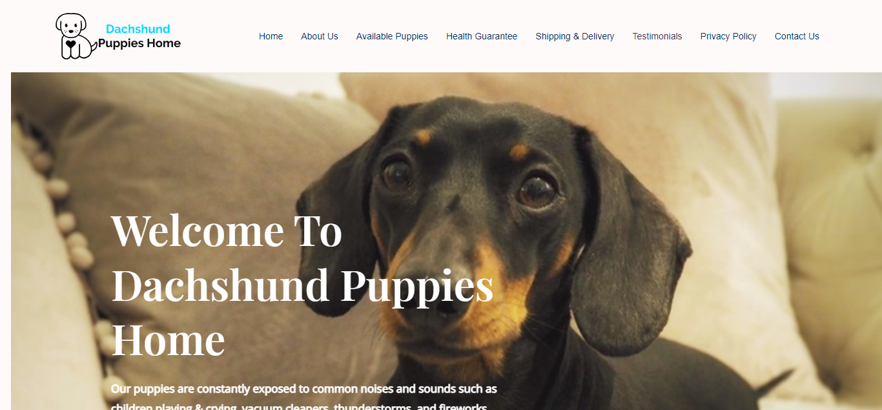Click the word Home in the hero heading
The height and width of the screenshot is (410, 882).
[x=169, y=340]
